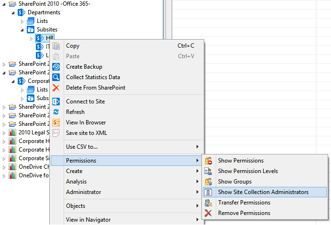
Task: Click the Connect to Site SharePoint icon
Action: (x=56, y=102)
